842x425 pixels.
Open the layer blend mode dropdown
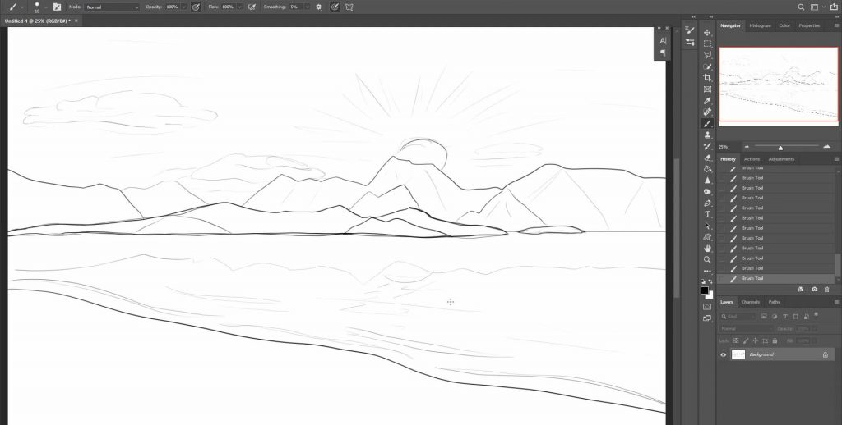(x=745, y=328)
